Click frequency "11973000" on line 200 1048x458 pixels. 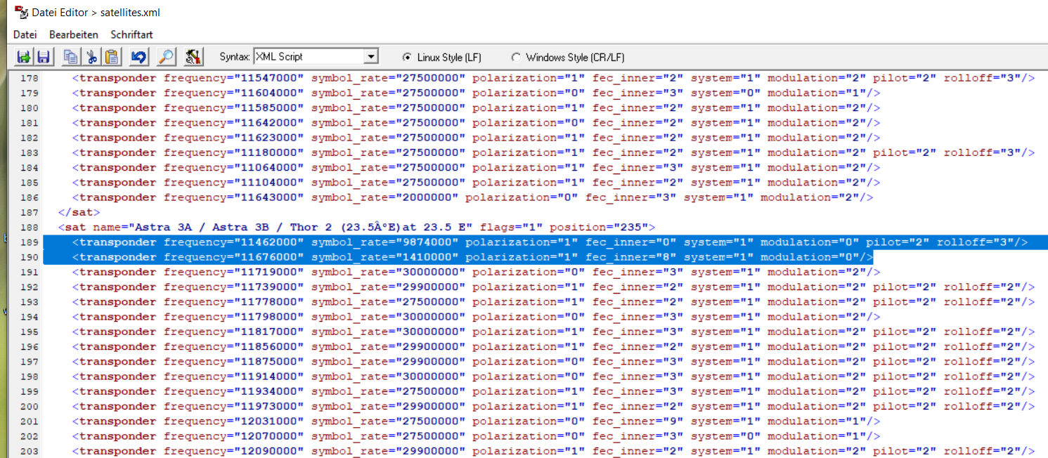(x=269, y=406)
